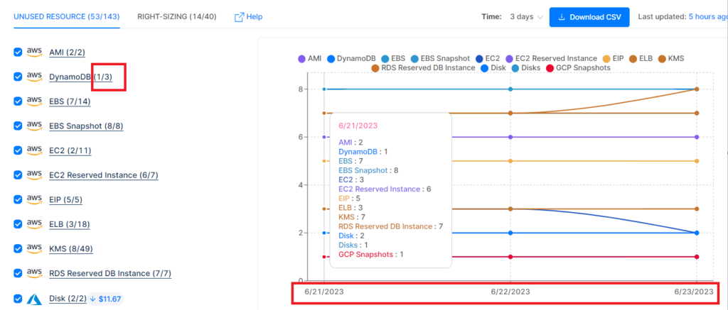This screenshot has height=310, width=728.
Task: Click the 6/22/2023 axis date label
Action: click(x=510, y=292)
